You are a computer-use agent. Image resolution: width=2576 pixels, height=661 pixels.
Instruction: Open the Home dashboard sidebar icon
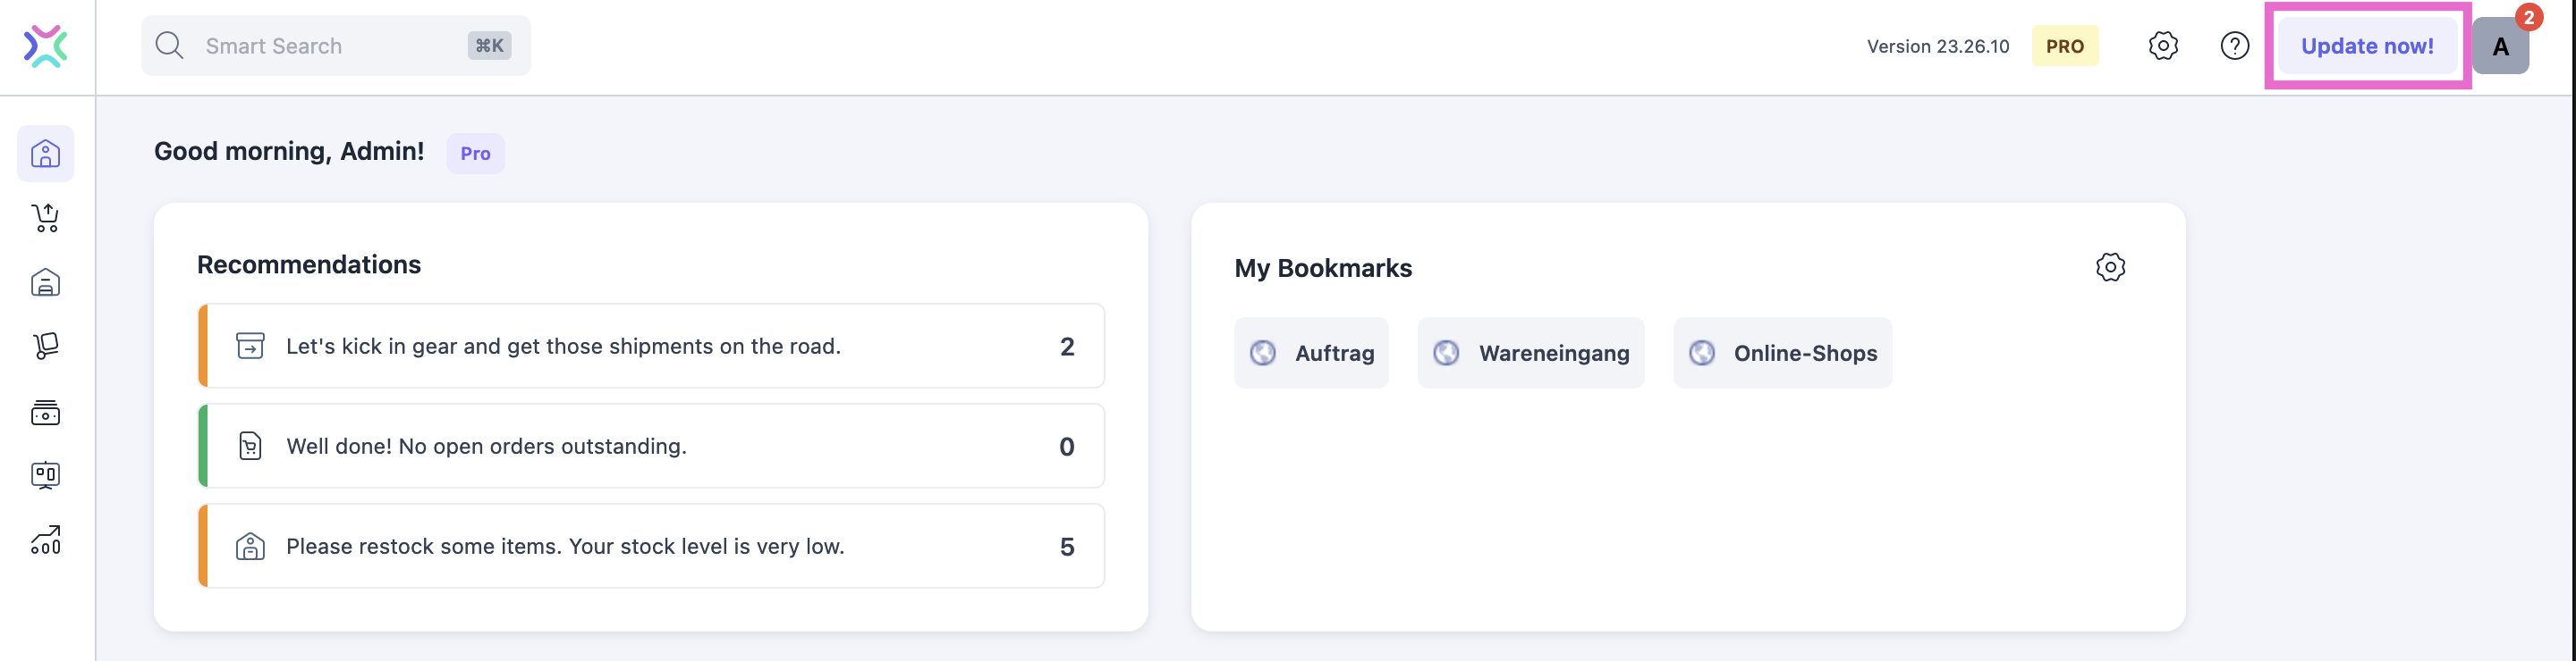click(46, 154)
